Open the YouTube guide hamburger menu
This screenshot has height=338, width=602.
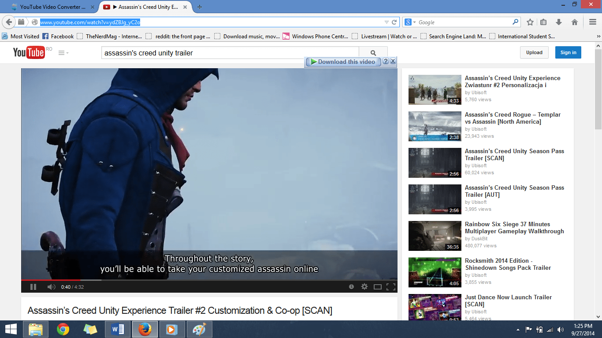61,52
